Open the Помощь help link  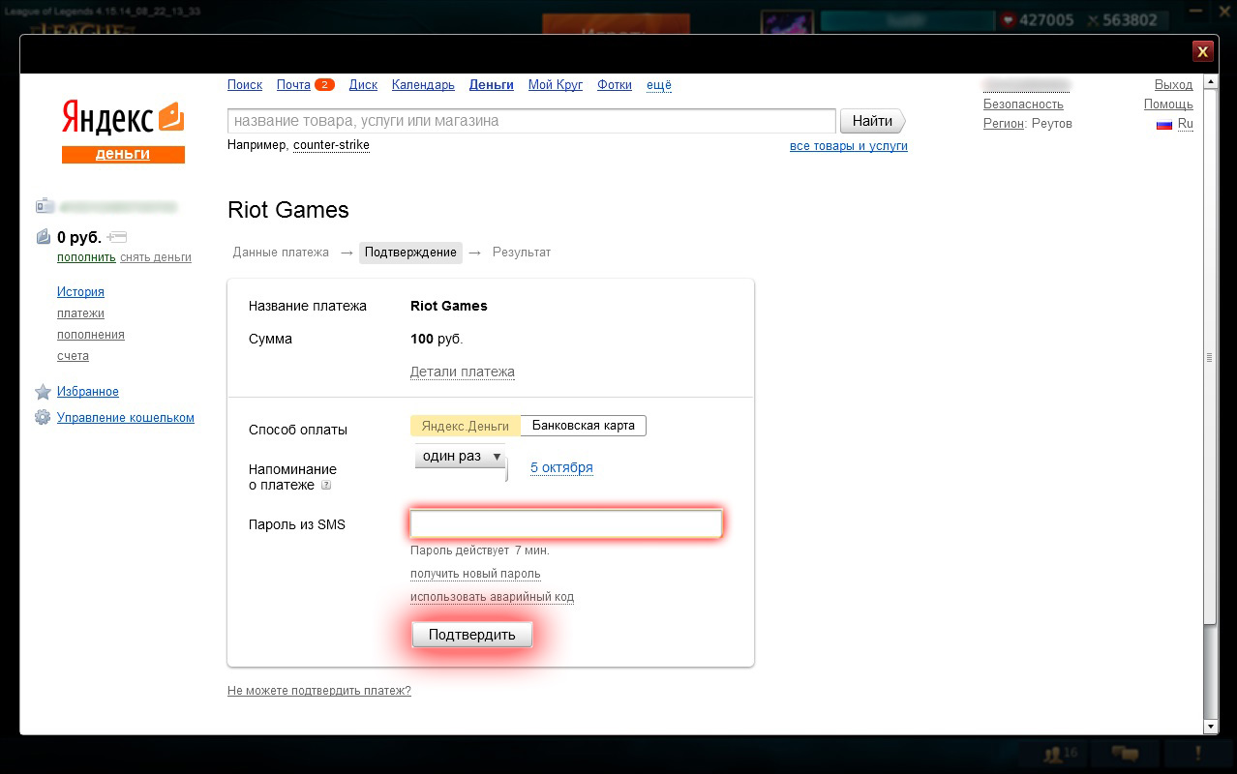(x=1168, y=104)
